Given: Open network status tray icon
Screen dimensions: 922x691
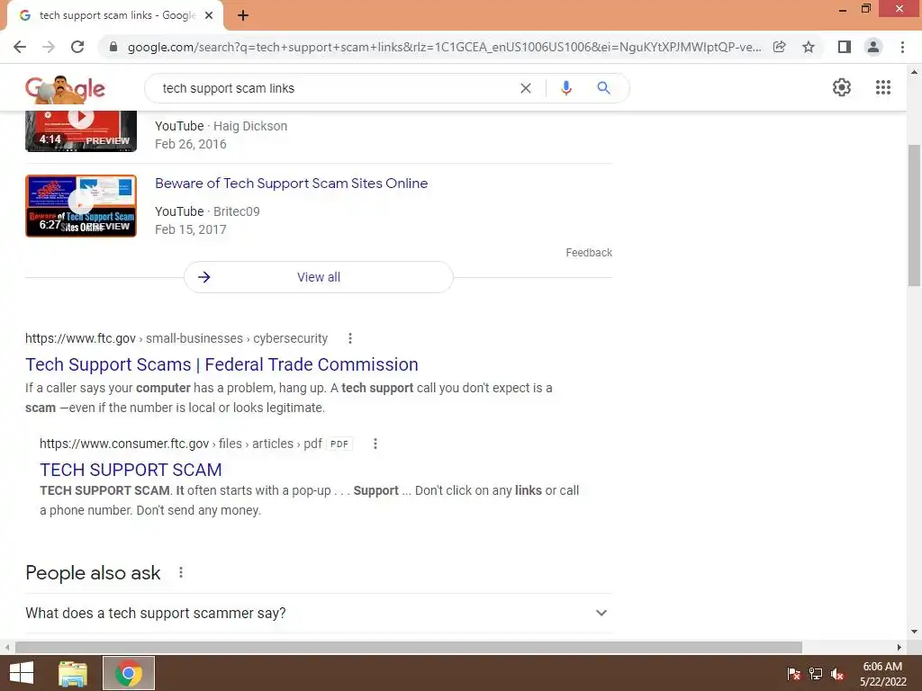Looking at the screenshot, I should point(816,674).
